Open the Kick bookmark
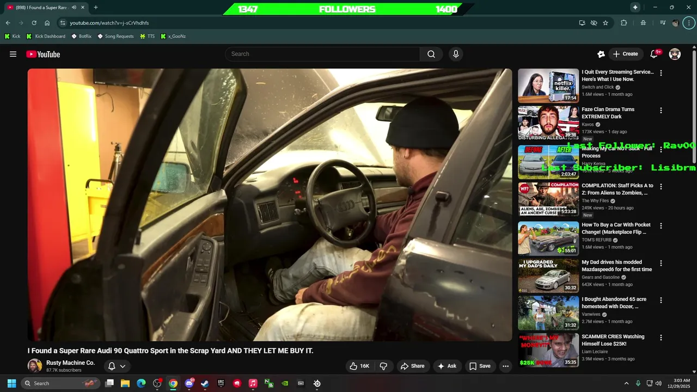Viewport: 697px width, 392px height. click(x=12, y=36)
